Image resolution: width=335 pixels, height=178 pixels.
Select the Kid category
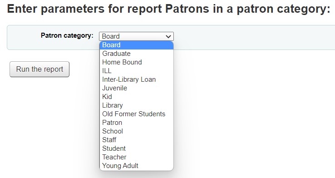click(137, 97)
